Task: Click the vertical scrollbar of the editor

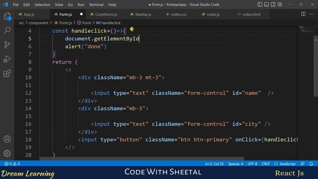Action: click(x=316, y=66)
